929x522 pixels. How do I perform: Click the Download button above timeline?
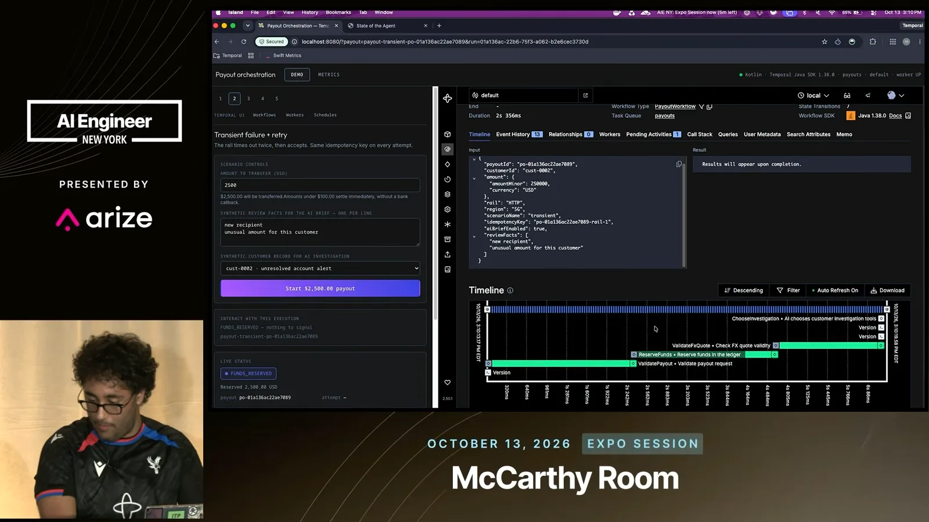[x=887, y=291]
